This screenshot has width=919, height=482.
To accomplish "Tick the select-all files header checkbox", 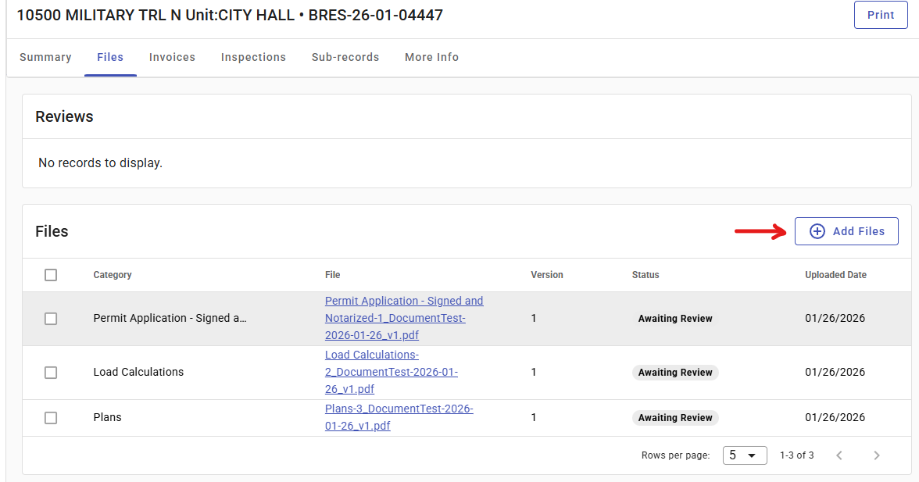I will [x=51, y=275].
